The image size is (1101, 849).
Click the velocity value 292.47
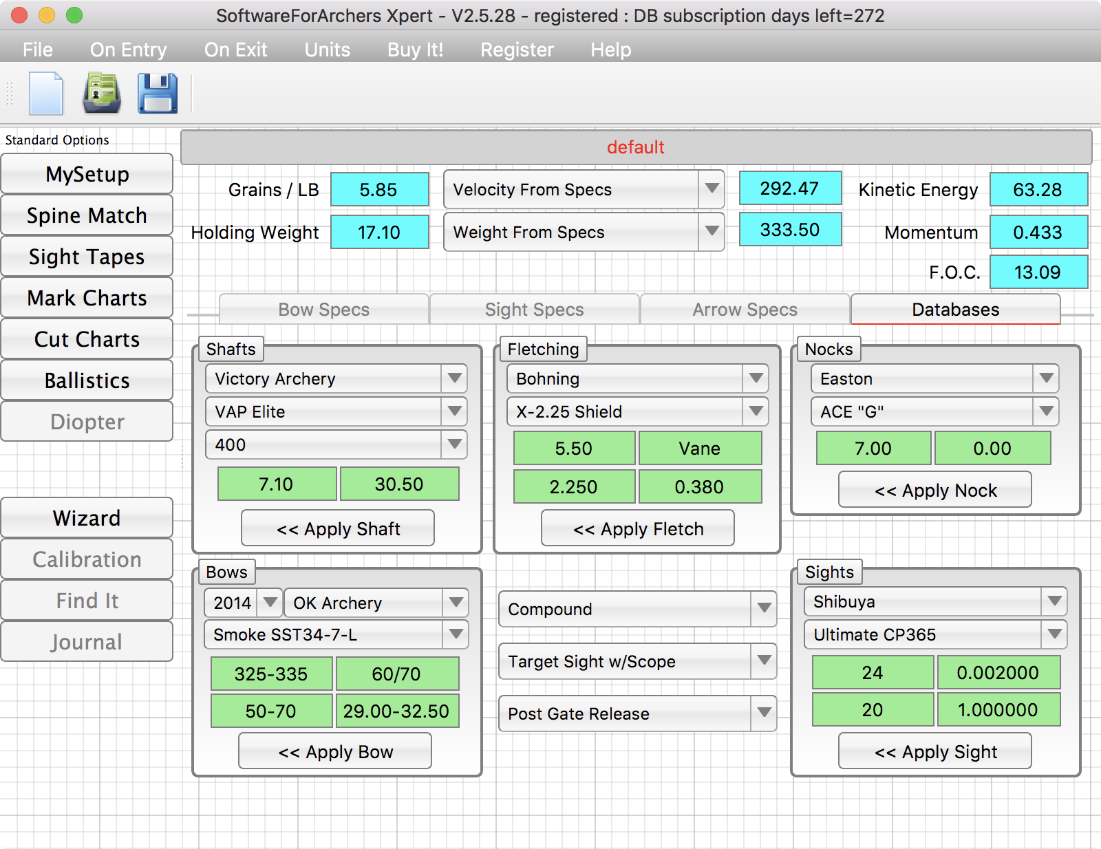pyautogui.click(x=790, y=188)
